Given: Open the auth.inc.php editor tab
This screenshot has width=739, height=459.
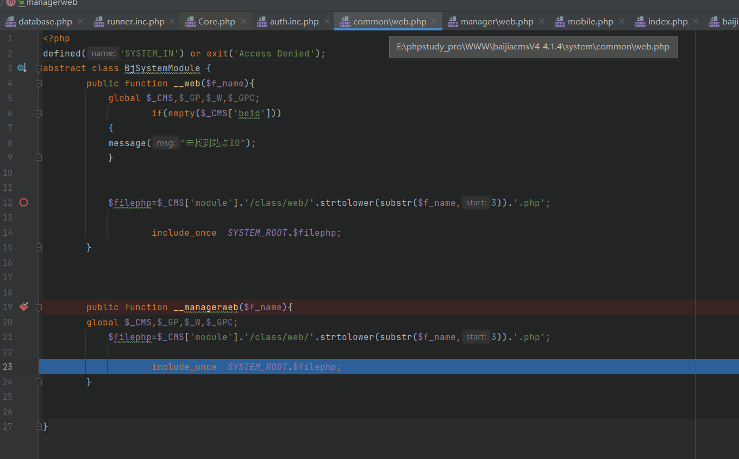Looking at the screenshot, I should click(295, 22).
